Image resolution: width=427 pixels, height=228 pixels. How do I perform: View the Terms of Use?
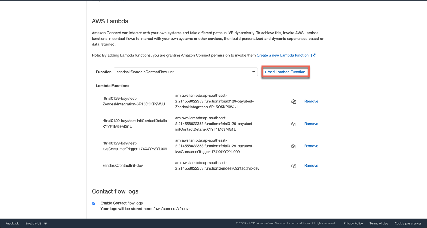point(379,223)
